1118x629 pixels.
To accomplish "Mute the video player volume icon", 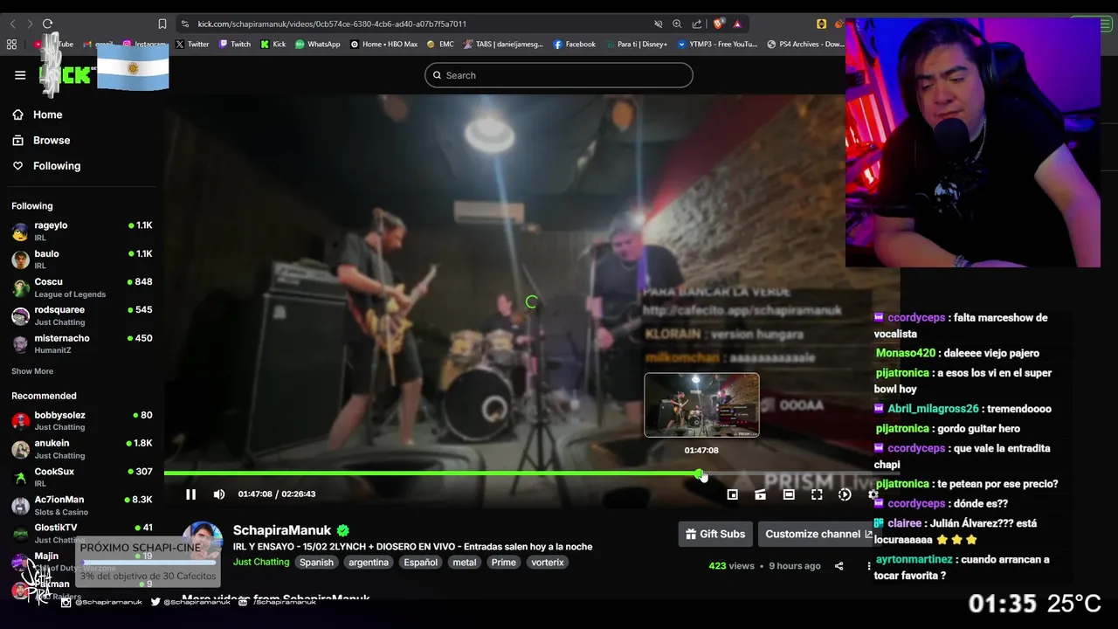I will click(219, 494).
